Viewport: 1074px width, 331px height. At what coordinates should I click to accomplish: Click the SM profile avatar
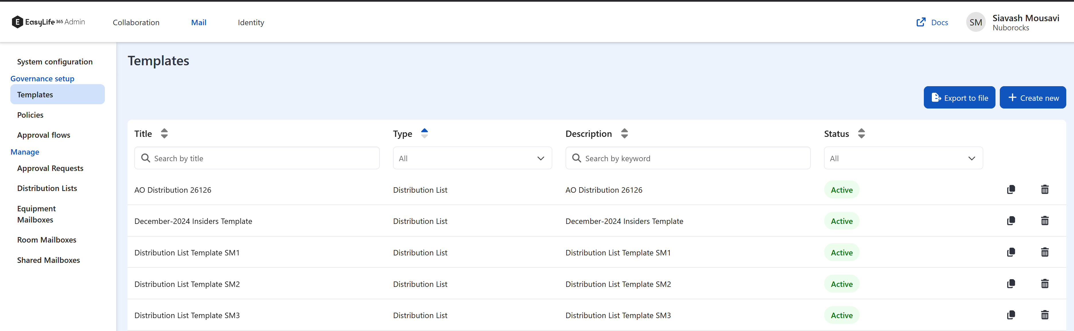(x=976, y=22)
